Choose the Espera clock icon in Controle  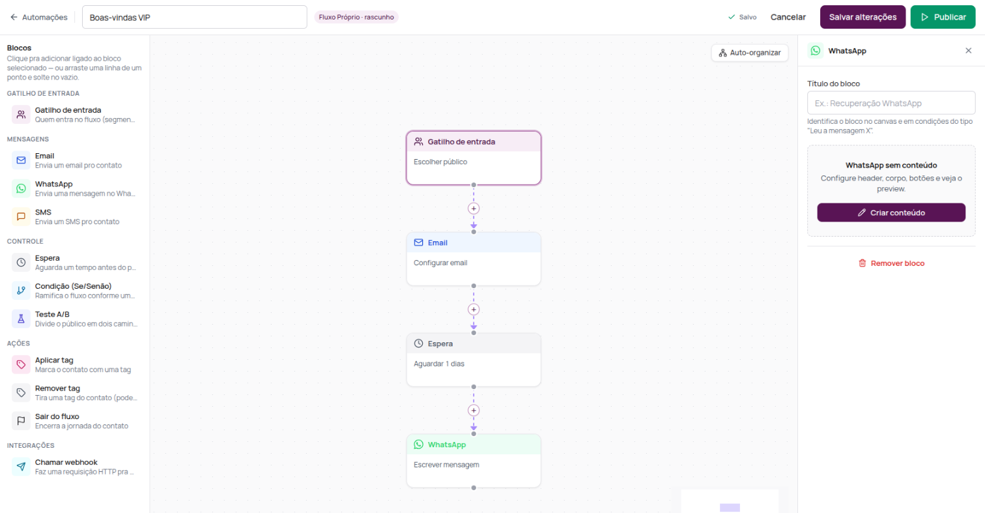point(21,262)
